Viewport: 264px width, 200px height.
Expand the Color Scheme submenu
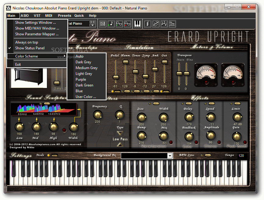coord(37,56)
